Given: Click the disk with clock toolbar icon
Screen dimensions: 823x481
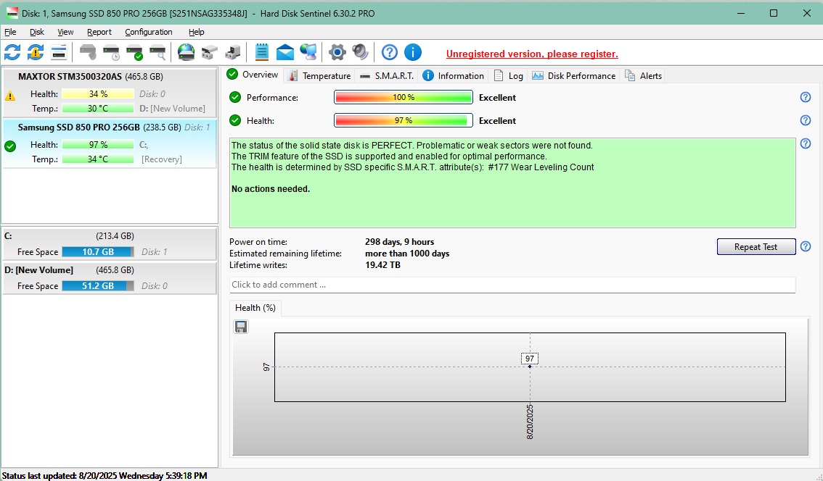Looking at the screenshot, I should tap(111, 52).
